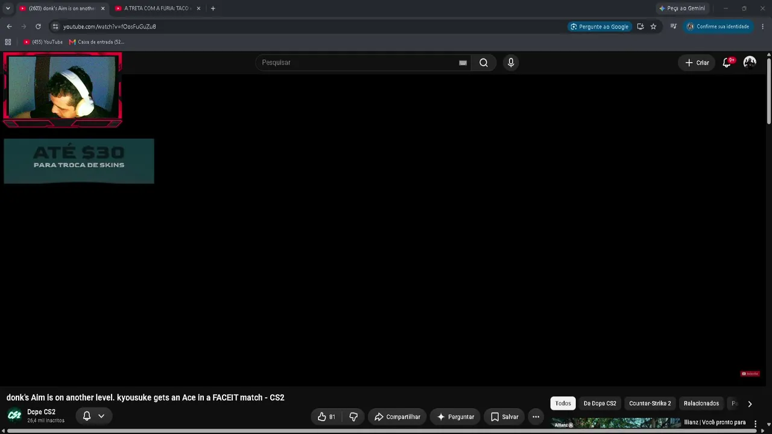
Task: Open more actions menu next to Salvar
Action: pyautogui.click(x=536, y=417)
